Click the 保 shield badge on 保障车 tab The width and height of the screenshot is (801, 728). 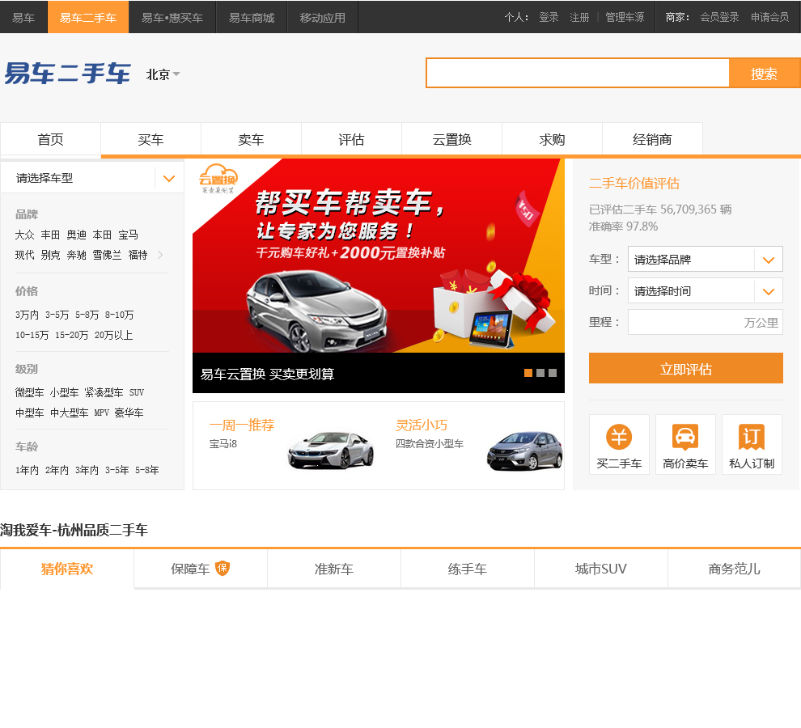[x=222, y=568]
